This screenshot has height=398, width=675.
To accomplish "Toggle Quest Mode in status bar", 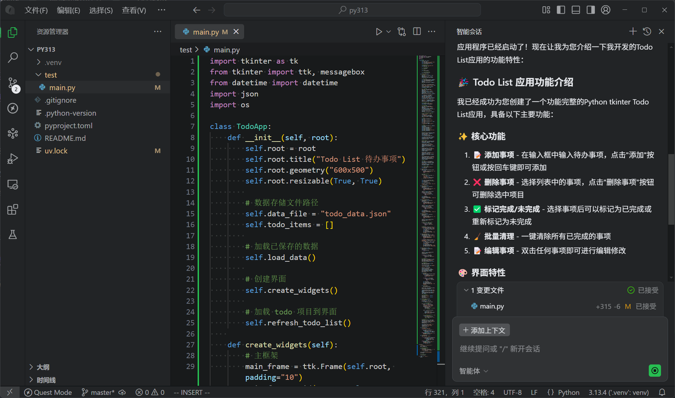I will [x=48, y=392].
